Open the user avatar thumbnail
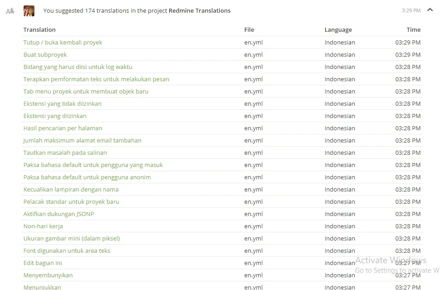The height and width of the screenshot is (290, 440). point(29,11)
